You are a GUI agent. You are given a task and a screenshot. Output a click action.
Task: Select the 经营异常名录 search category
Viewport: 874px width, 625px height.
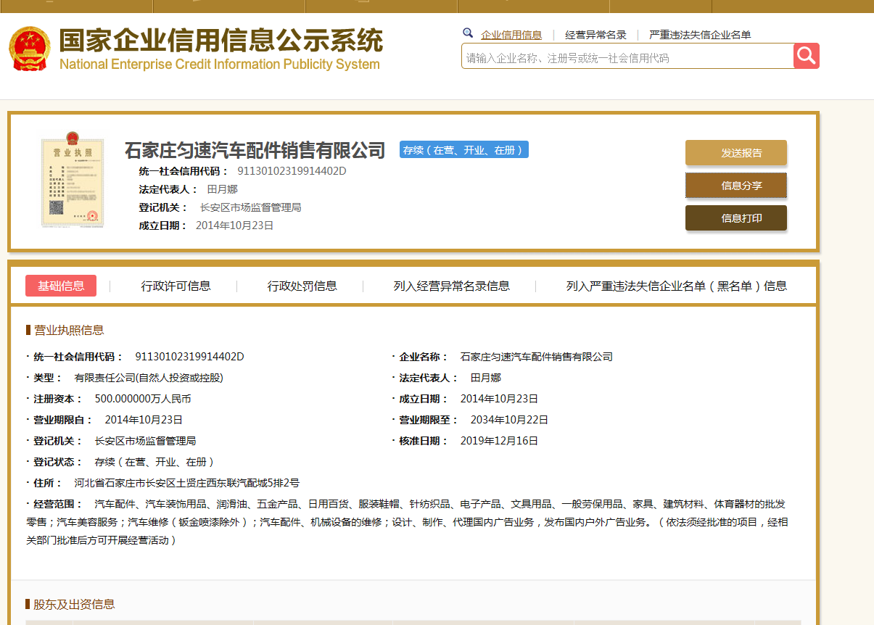(x=595, y=35)
